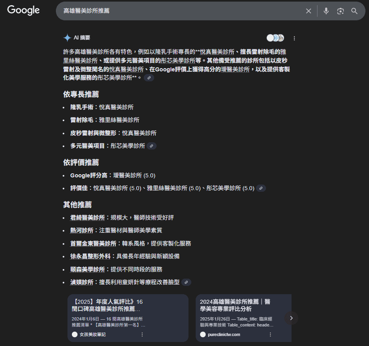Click 依評價推薦 heading
The image size is (369, 346).
pyautogui.click(x=81, y=163)
